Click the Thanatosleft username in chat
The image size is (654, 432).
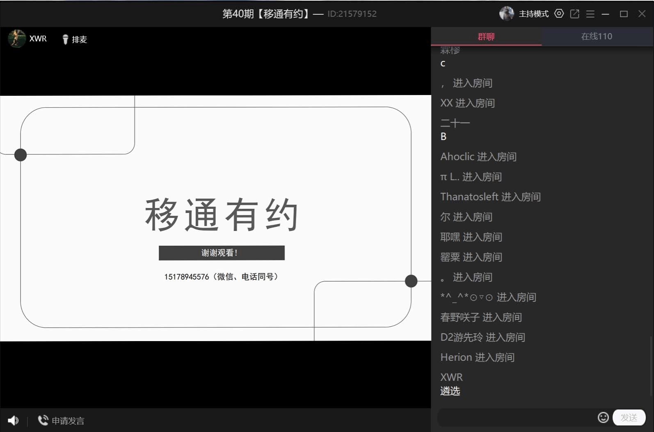[469, 197]
